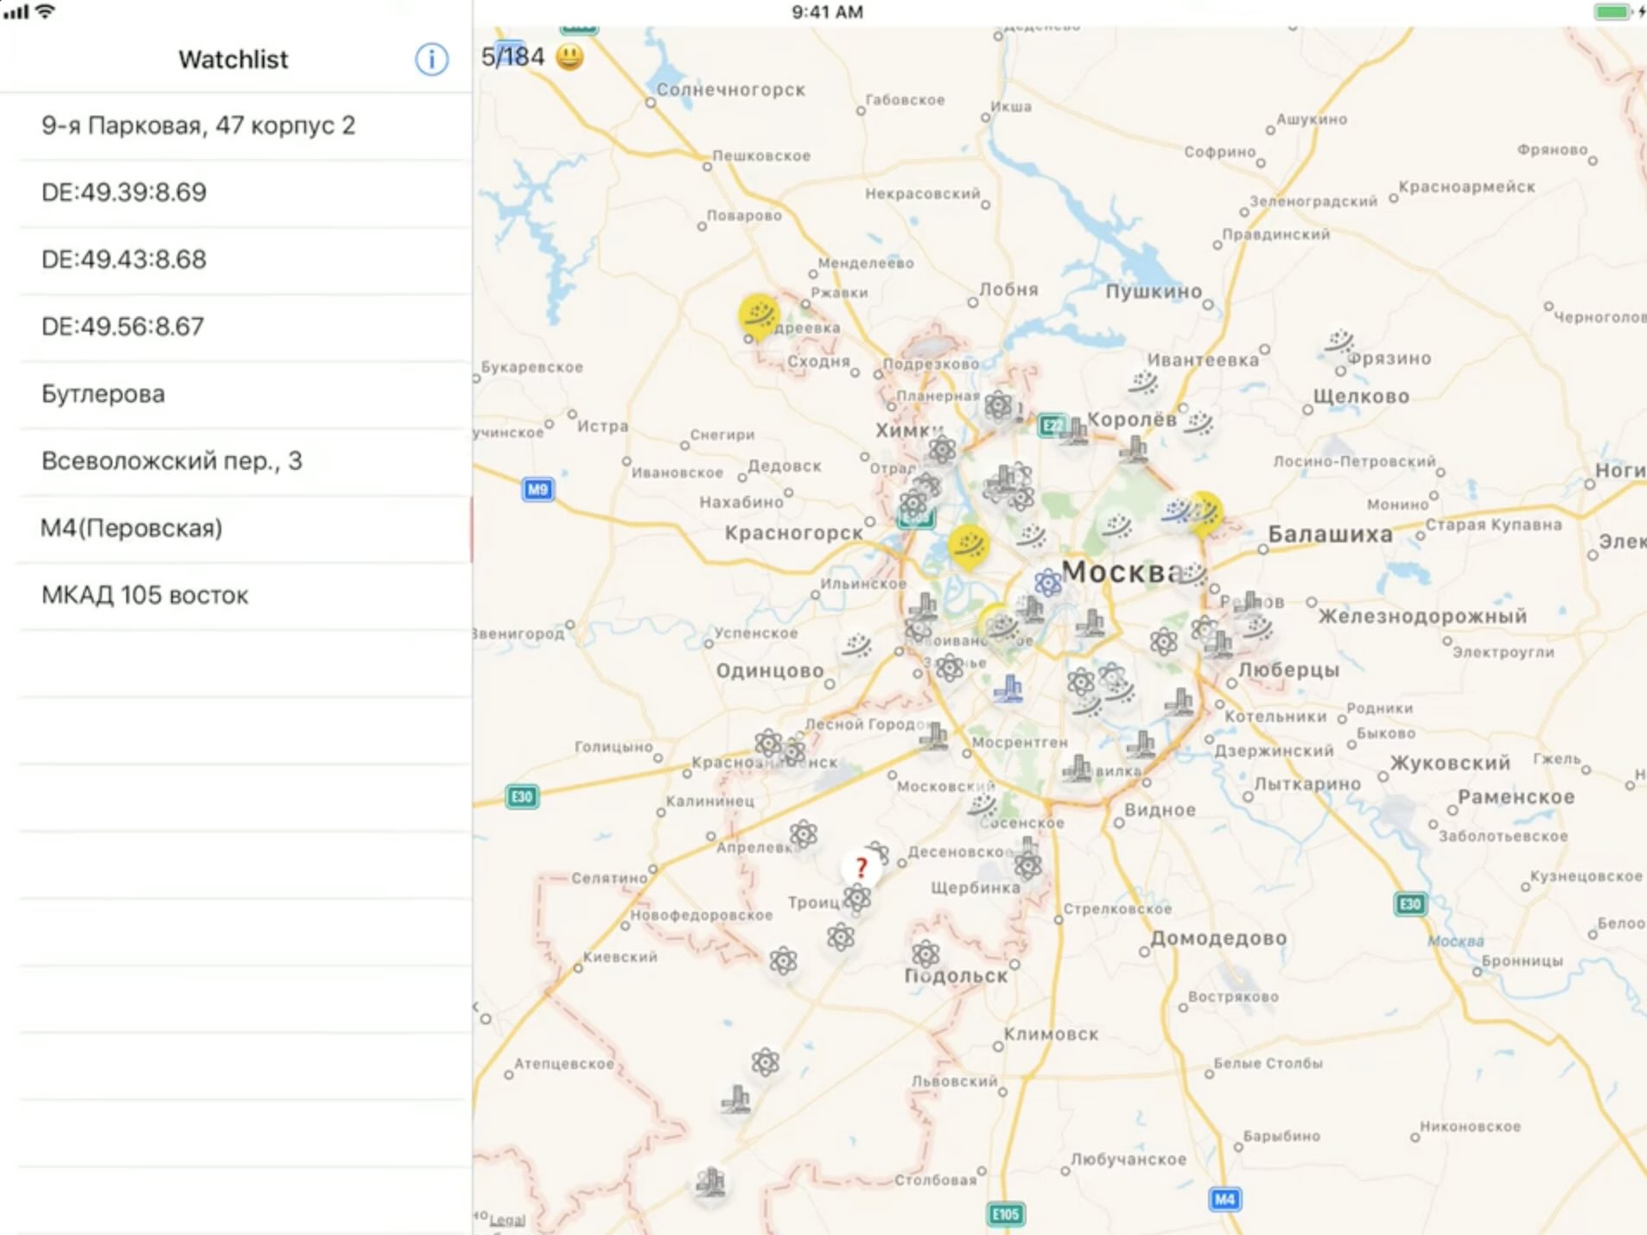This screenshot has width=1647, height=1235.
Task: Select DE:49.39:8.69 in the watchlist
Action: point(124,192)
